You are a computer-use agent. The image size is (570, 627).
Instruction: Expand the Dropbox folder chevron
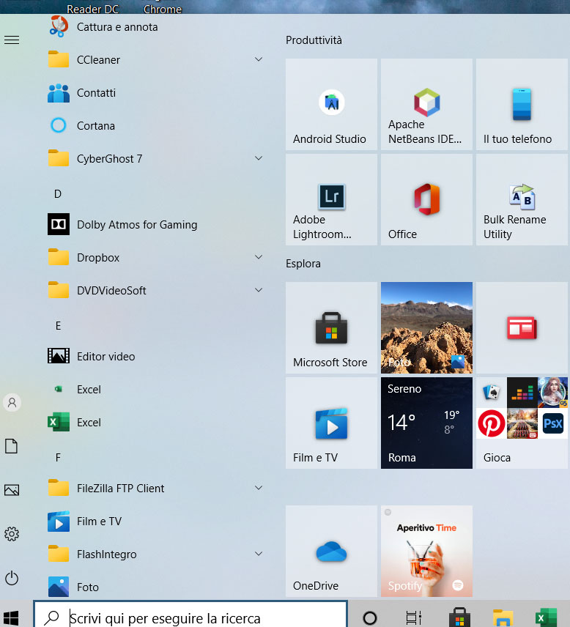tap(259, 256)
